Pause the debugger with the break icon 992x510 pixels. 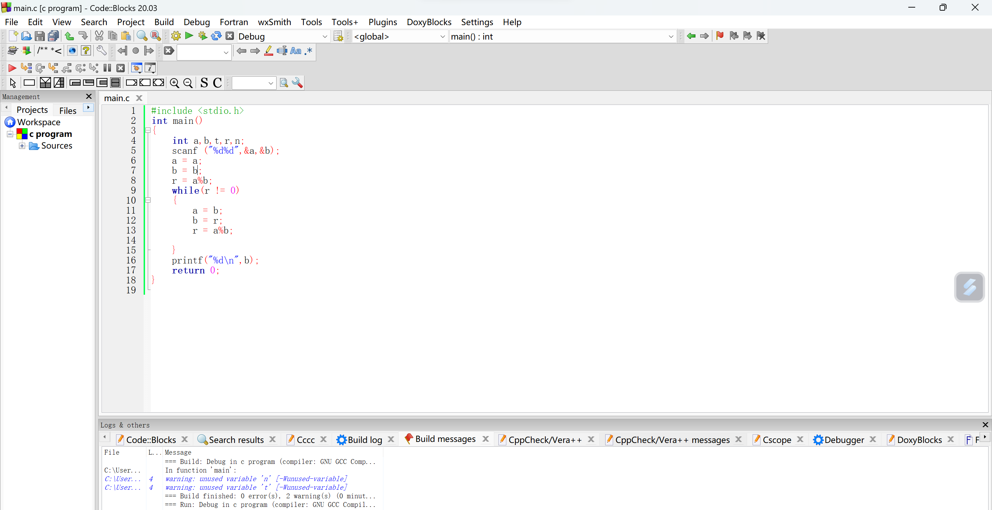click(x=107, y=68)
